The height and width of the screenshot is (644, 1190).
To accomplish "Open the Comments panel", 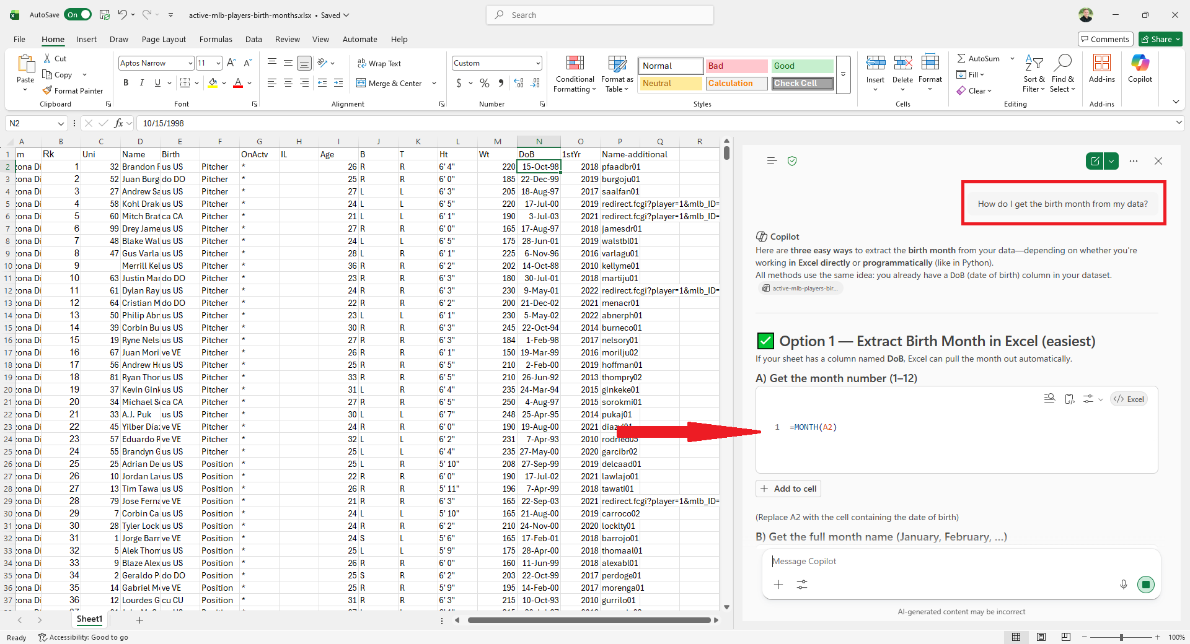I will point(1106,38).
